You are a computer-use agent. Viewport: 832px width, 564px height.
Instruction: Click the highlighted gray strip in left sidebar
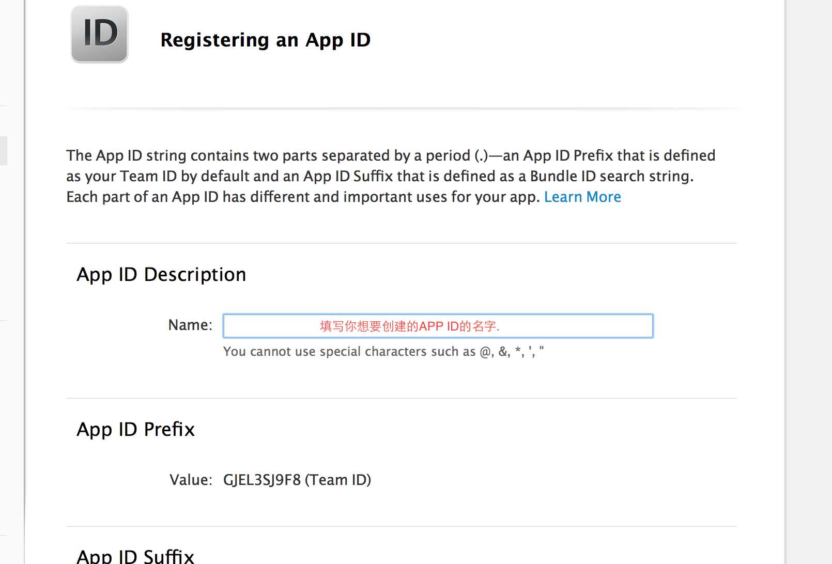pos(3,151)
